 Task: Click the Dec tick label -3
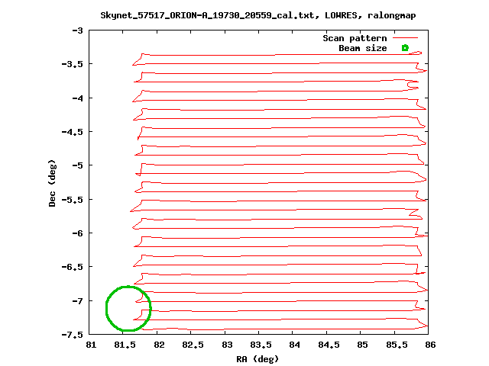78,30
